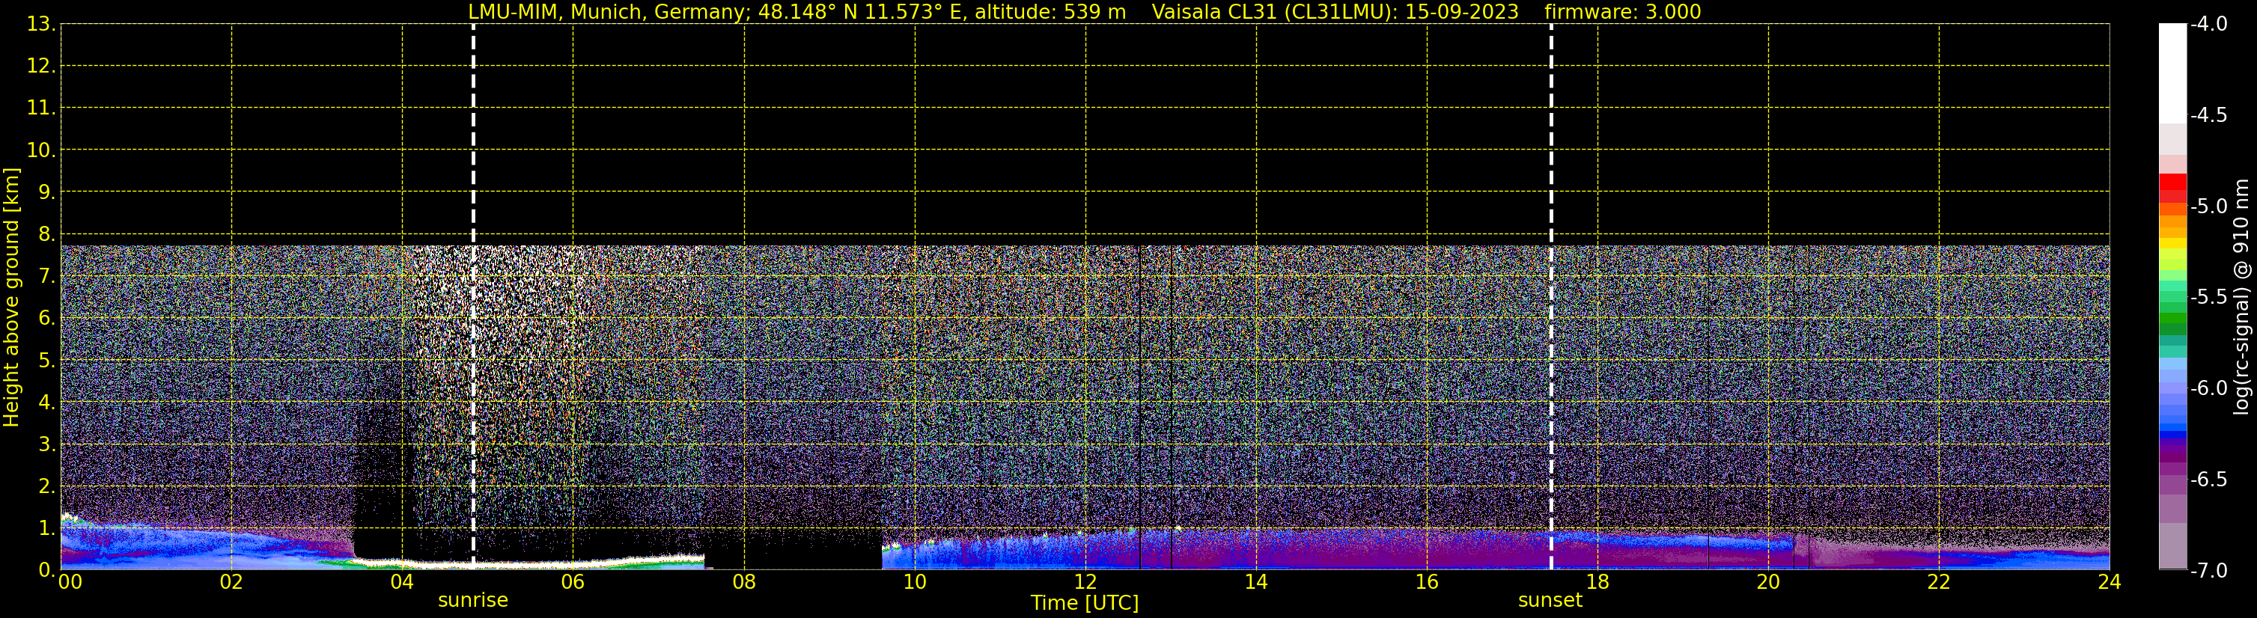The height and width of the screenshot is (618, 2257).
Task: Click the height axis tick label 3
Action: point(46,444)
